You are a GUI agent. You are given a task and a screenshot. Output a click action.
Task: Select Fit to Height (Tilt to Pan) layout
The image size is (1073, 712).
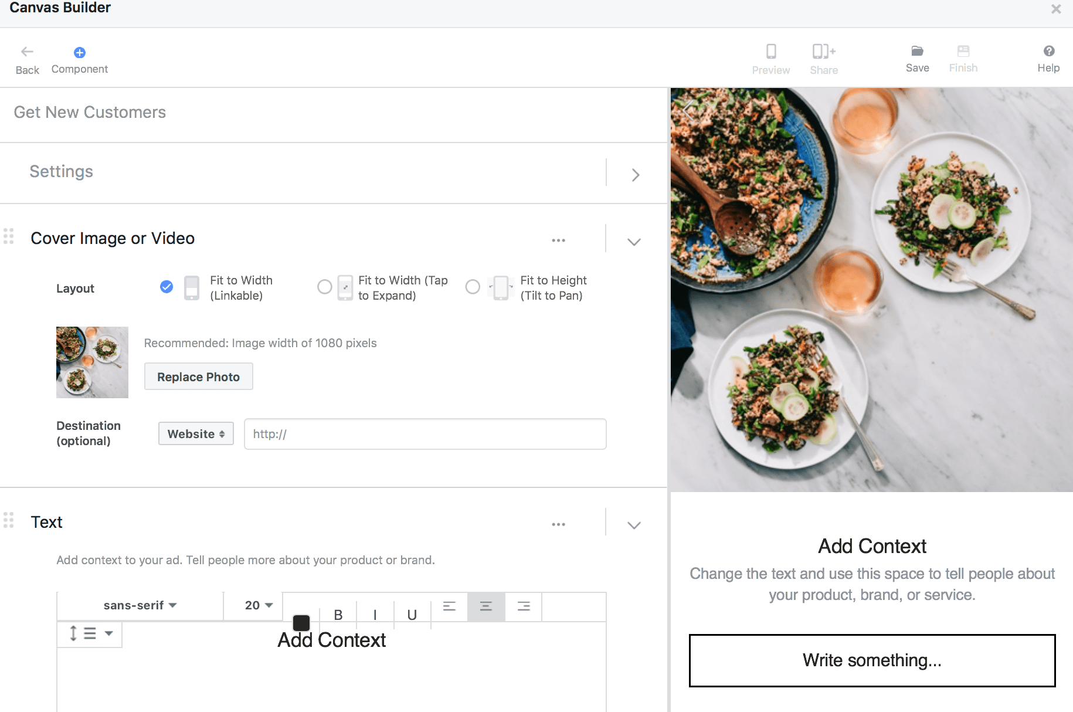point(473,287)
